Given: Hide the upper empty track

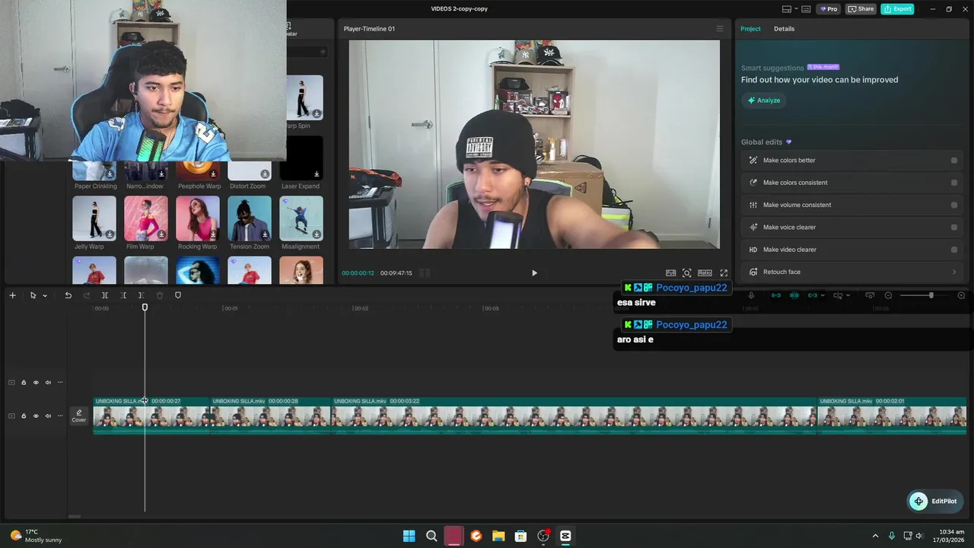Looking at the screenshot, I should pos(36,382).
